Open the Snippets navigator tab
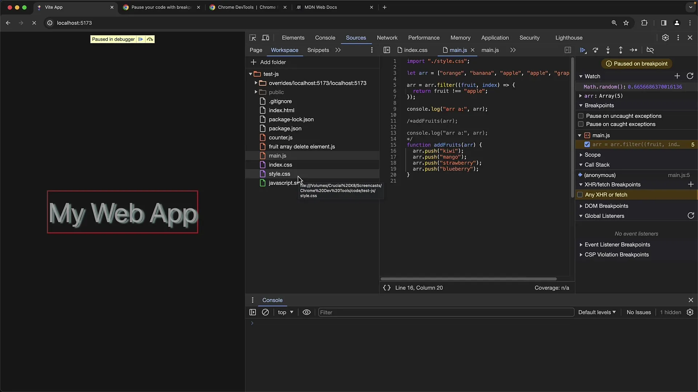The height and width of the screenshot is (392, 698). click(x=318, y=50)
